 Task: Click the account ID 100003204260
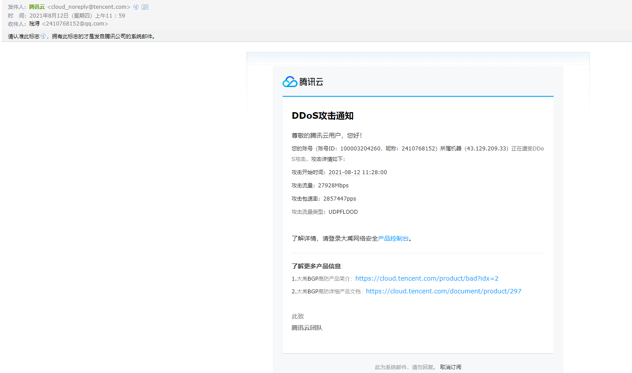[x=360, y=149]
